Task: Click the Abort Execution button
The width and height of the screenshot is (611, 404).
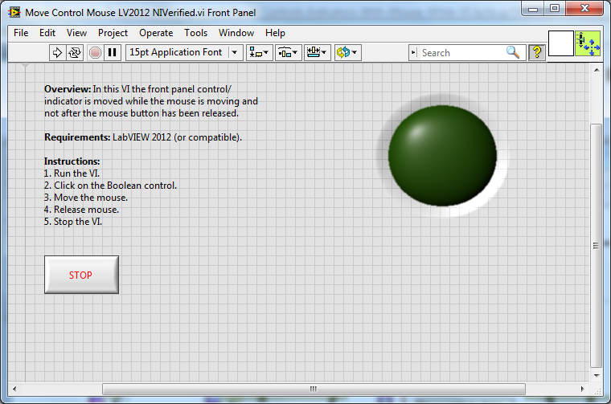Action: point(95,52)
